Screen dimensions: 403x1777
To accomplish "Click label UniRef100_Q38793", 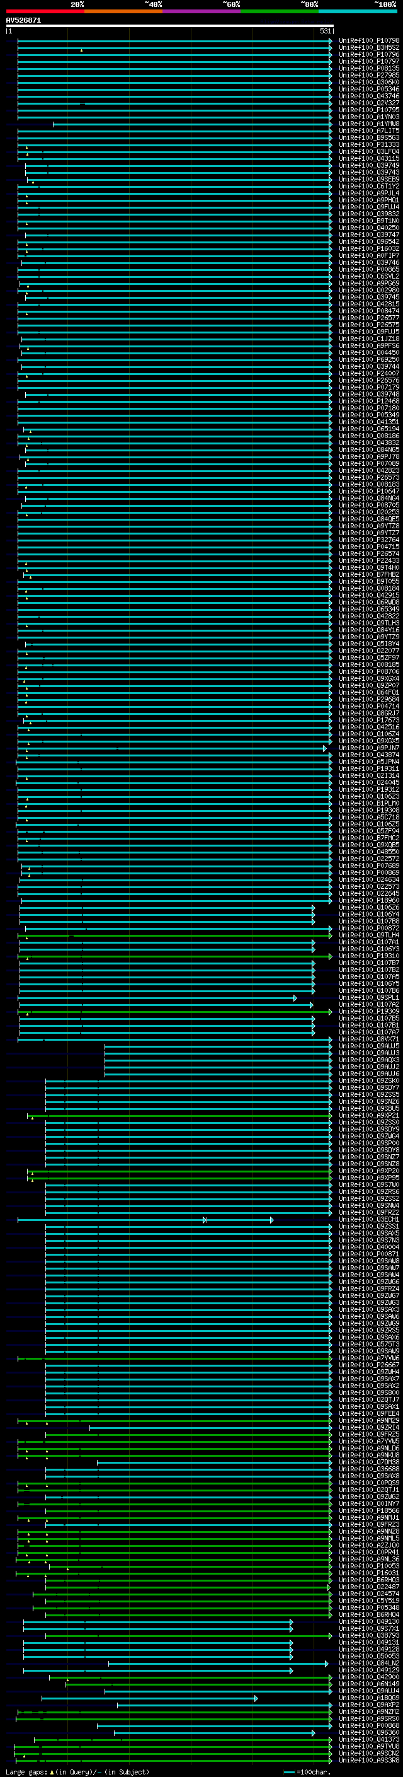I will pyautogui.click(x=369, y=1635).
